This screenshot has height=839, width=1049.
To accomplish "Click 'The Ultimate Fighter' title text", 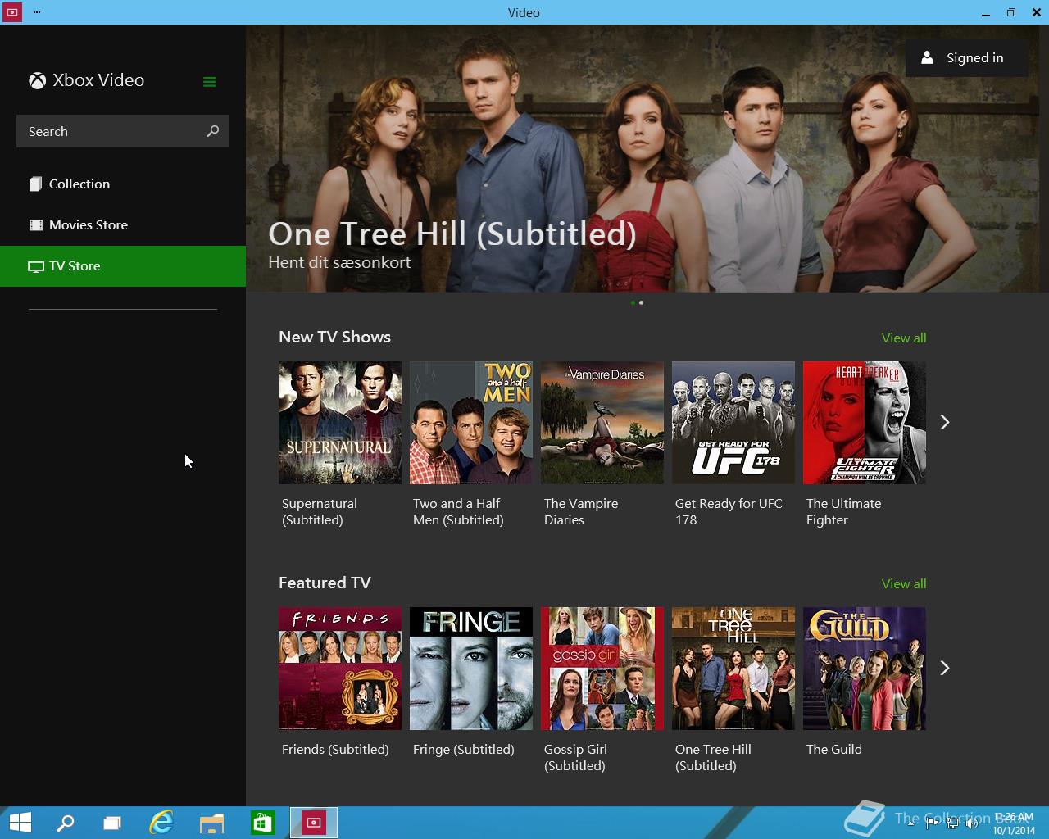I will pyautogui.click(x=843, y=512).
